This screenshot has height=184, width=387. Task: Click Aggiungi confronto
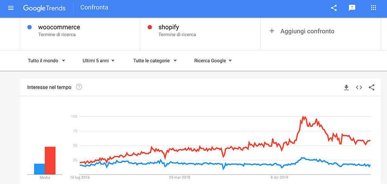(x=307, y=31)
